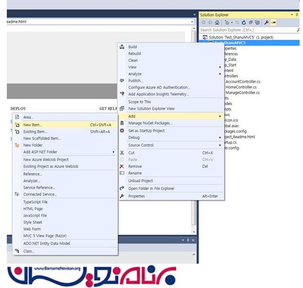303x288 pixels.
Task: Expand View submenu arrow
Action: point(220,67)
